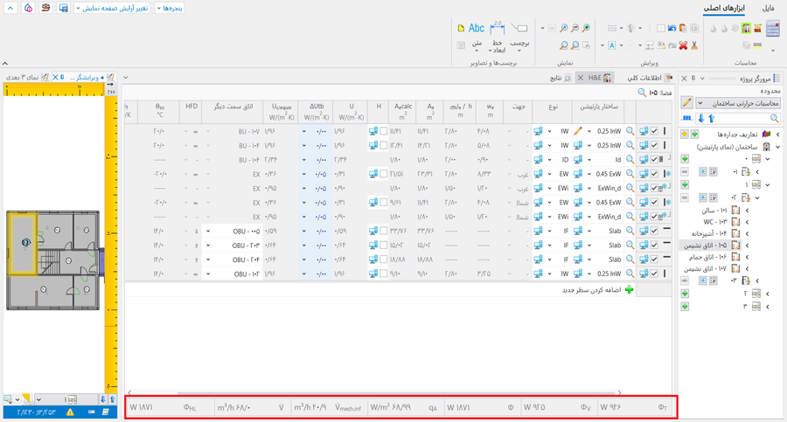Viewport: 787px width, 422px height.
Task: Click the red X delete icon
Action: coord(681,45)
